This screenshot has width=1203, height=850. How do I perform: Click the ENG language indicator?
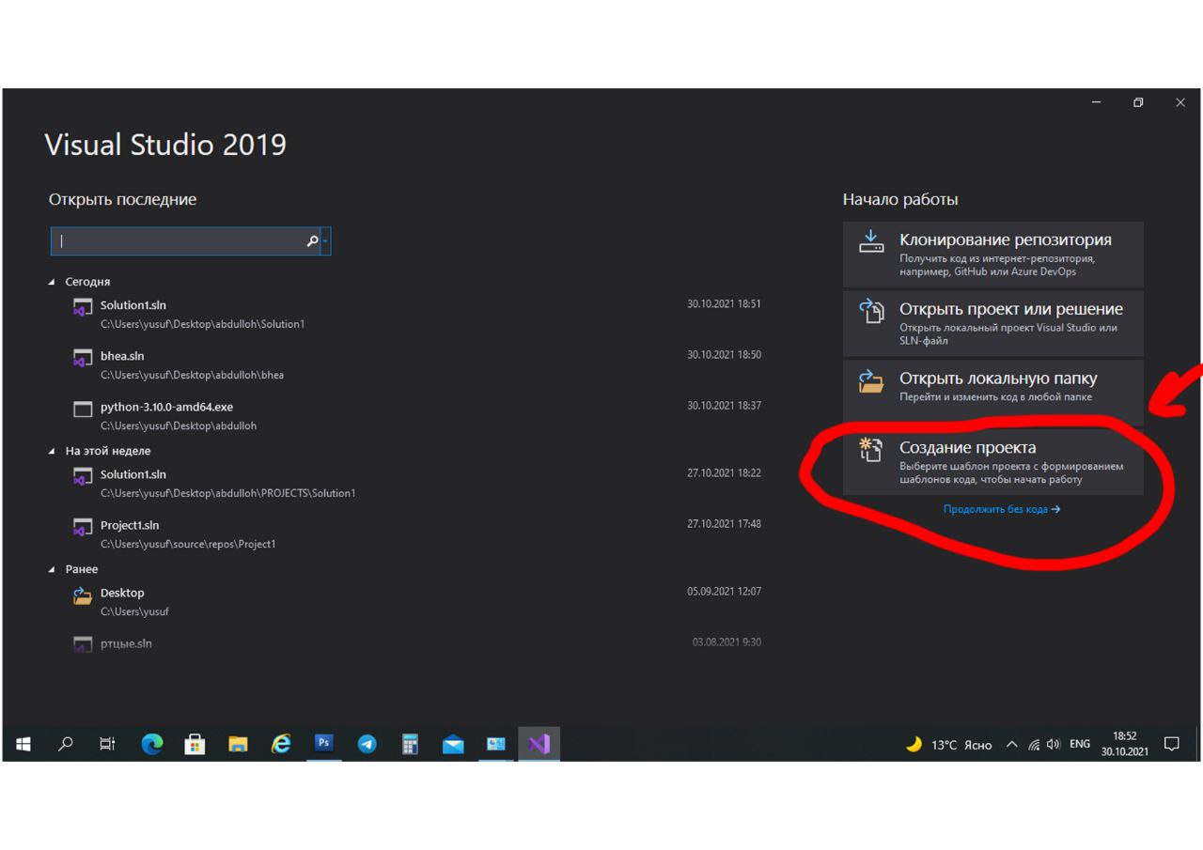[x=1080, y=744]
